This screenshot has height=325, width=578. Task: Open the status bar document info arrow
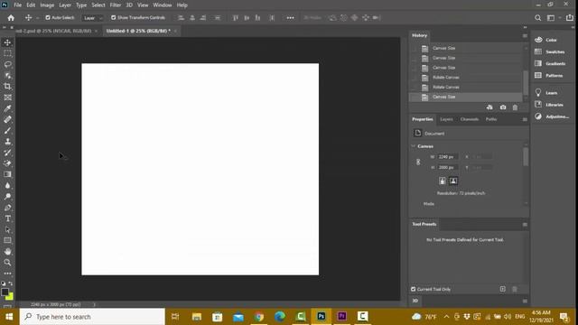94,304
